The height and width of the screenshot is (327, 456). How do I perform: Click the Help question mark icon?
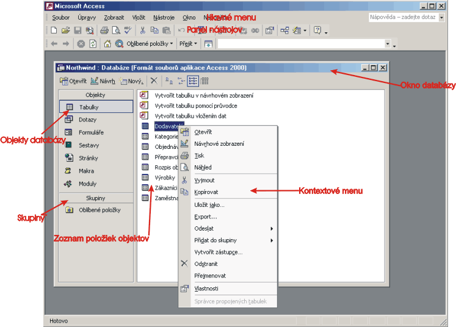317,31
